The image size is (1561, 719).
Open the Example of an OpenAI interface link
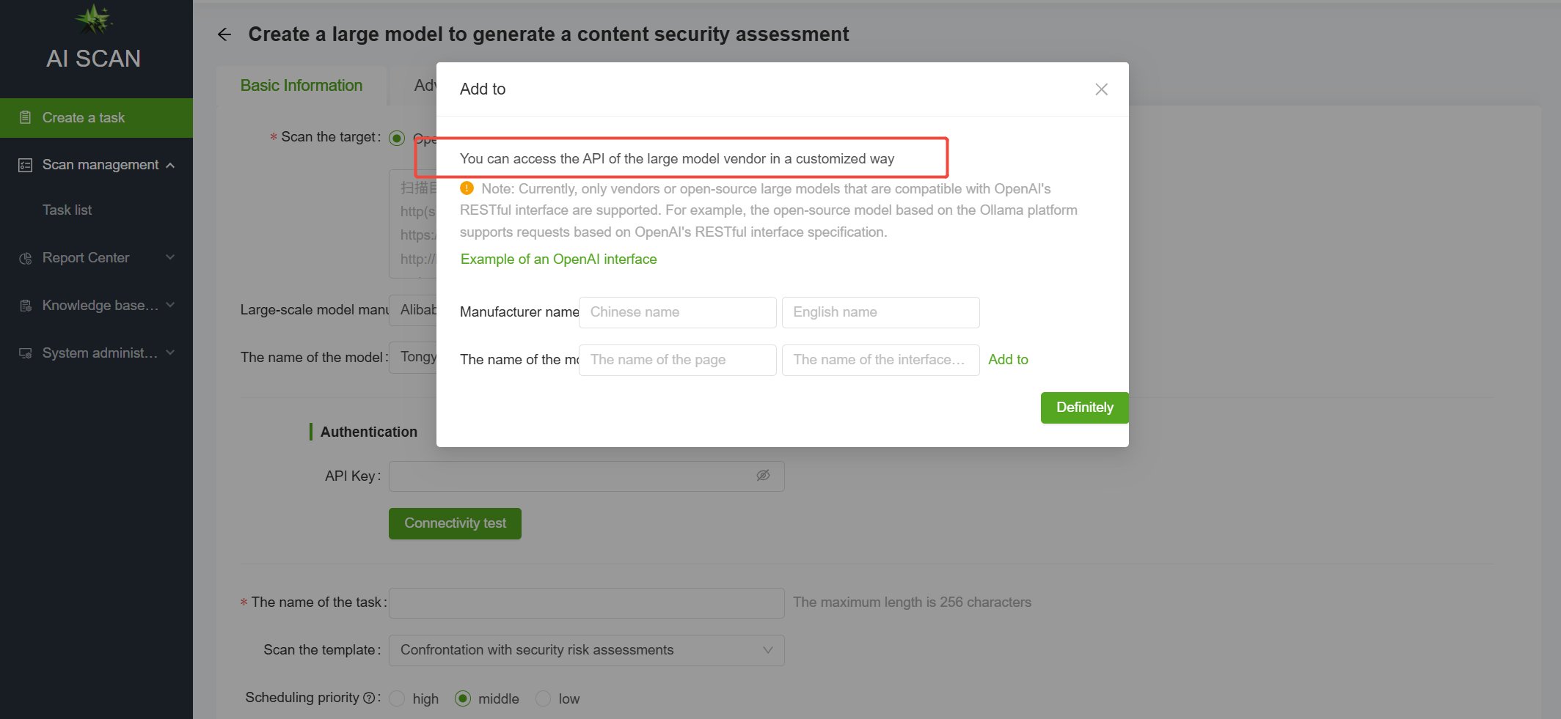point(558,259)
